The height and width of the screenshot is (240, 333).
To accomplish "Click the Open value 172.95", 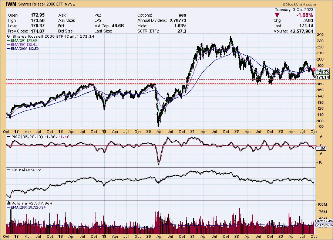I will pos(38,15).
